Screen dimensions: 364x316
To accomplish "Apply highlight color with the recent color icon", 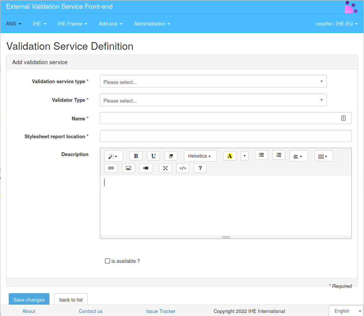I will pos(229,156).
